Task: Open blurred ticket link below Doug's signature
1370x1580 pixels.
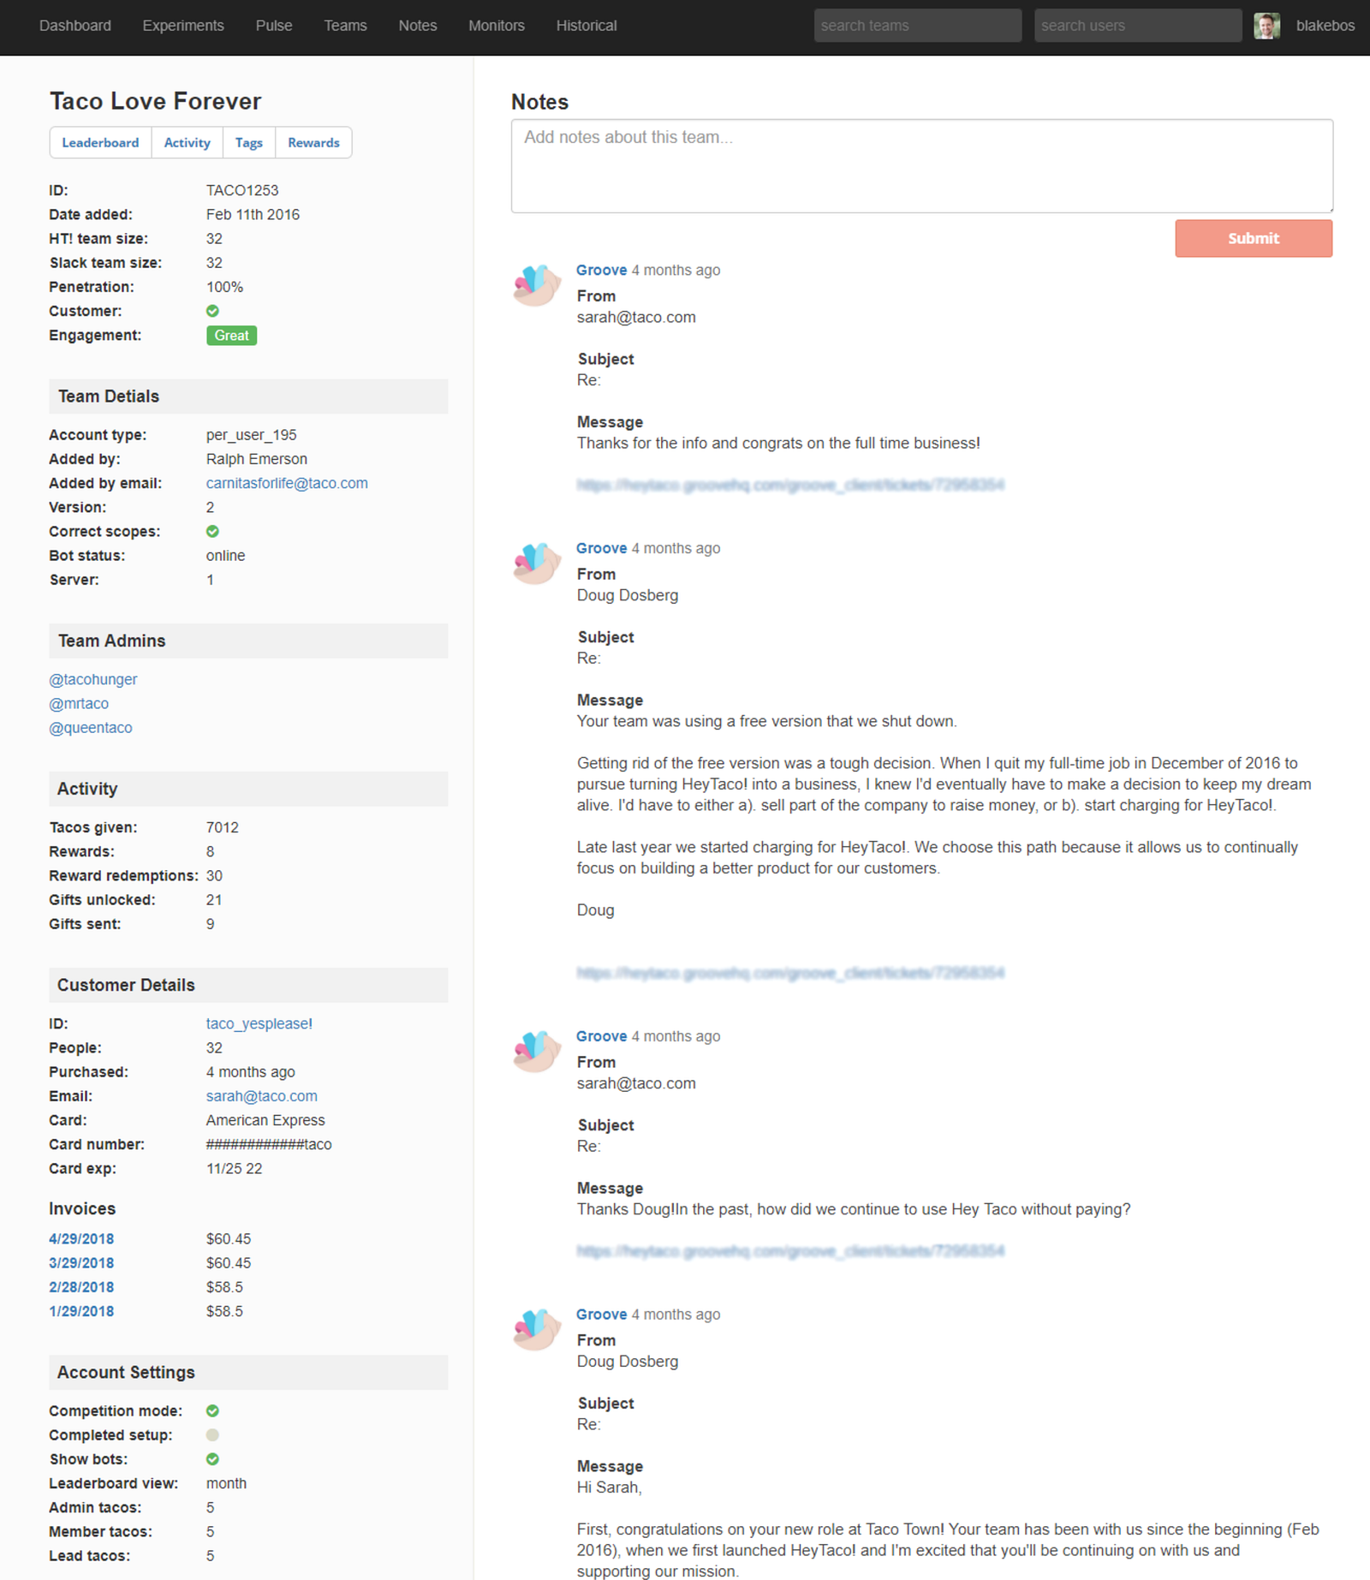Action: (790, 973)
